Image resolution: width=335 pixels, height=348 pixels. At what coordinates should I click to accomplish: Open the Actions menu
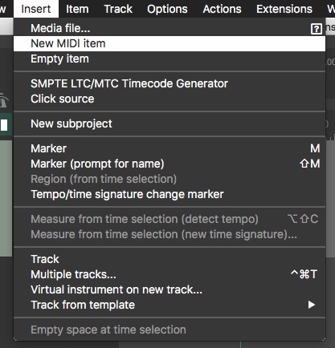click(x=222, y=9)
